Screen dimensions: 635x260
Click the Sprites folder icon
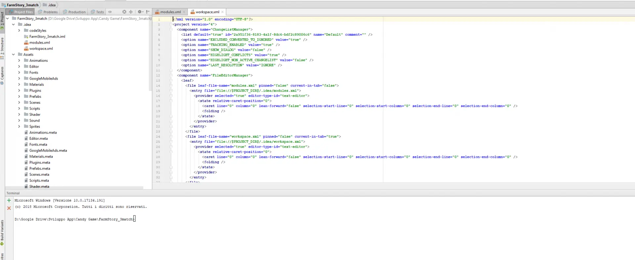click(x=26, y=126)
